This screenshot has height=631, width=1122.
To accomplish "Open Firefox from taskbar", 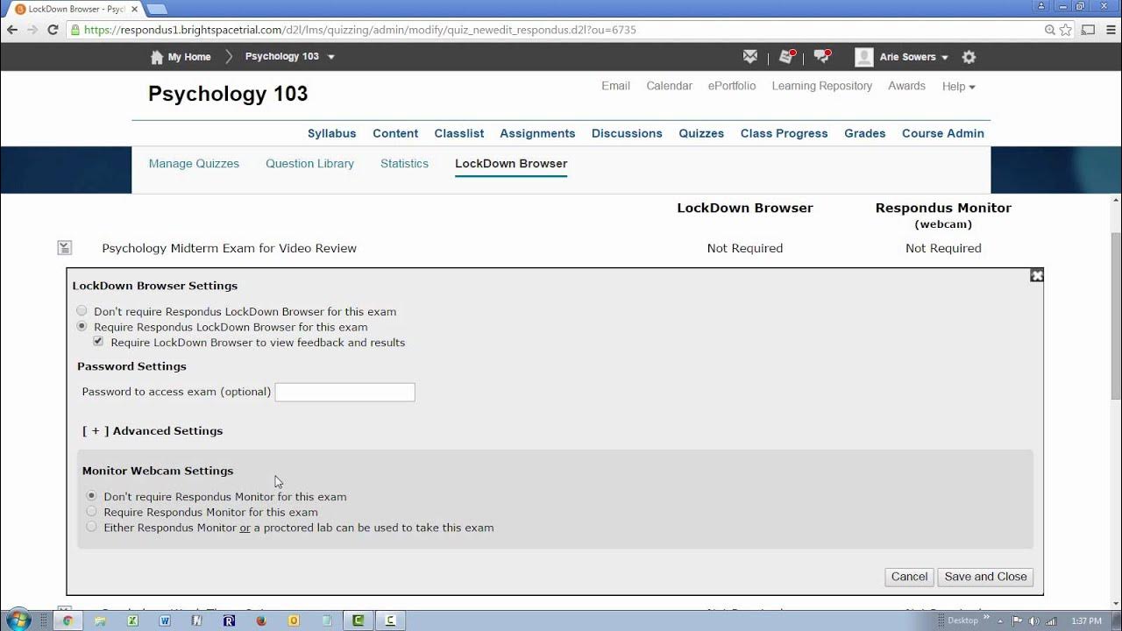I will coord(261,620).
